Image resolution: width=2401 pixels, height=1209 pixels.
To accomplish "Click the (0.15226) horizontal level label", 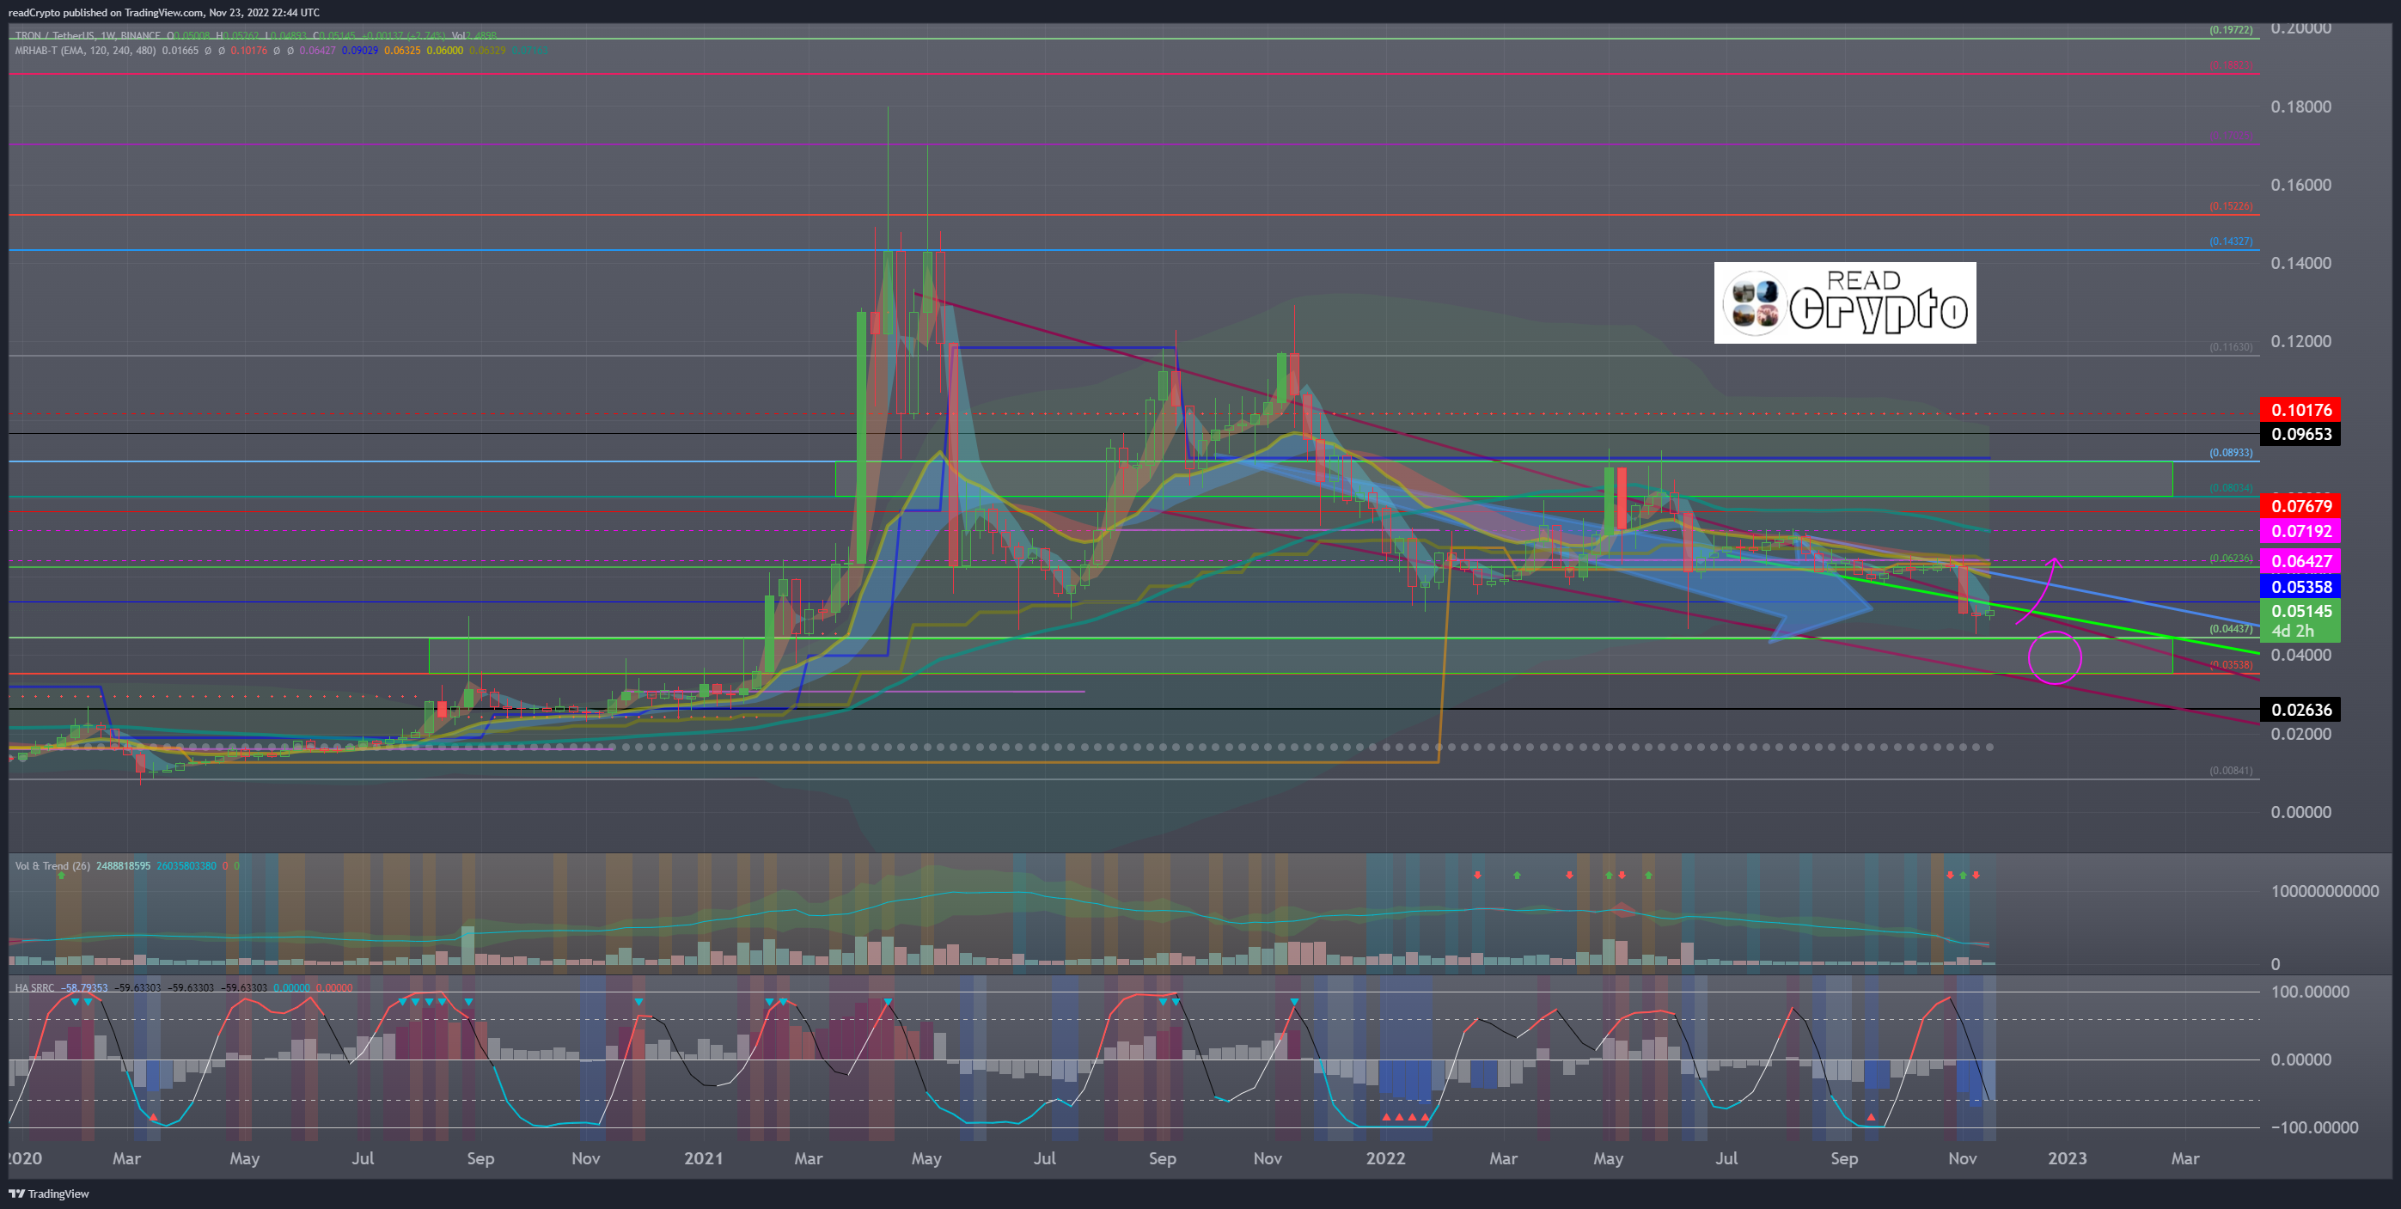I will point(2231,207).
